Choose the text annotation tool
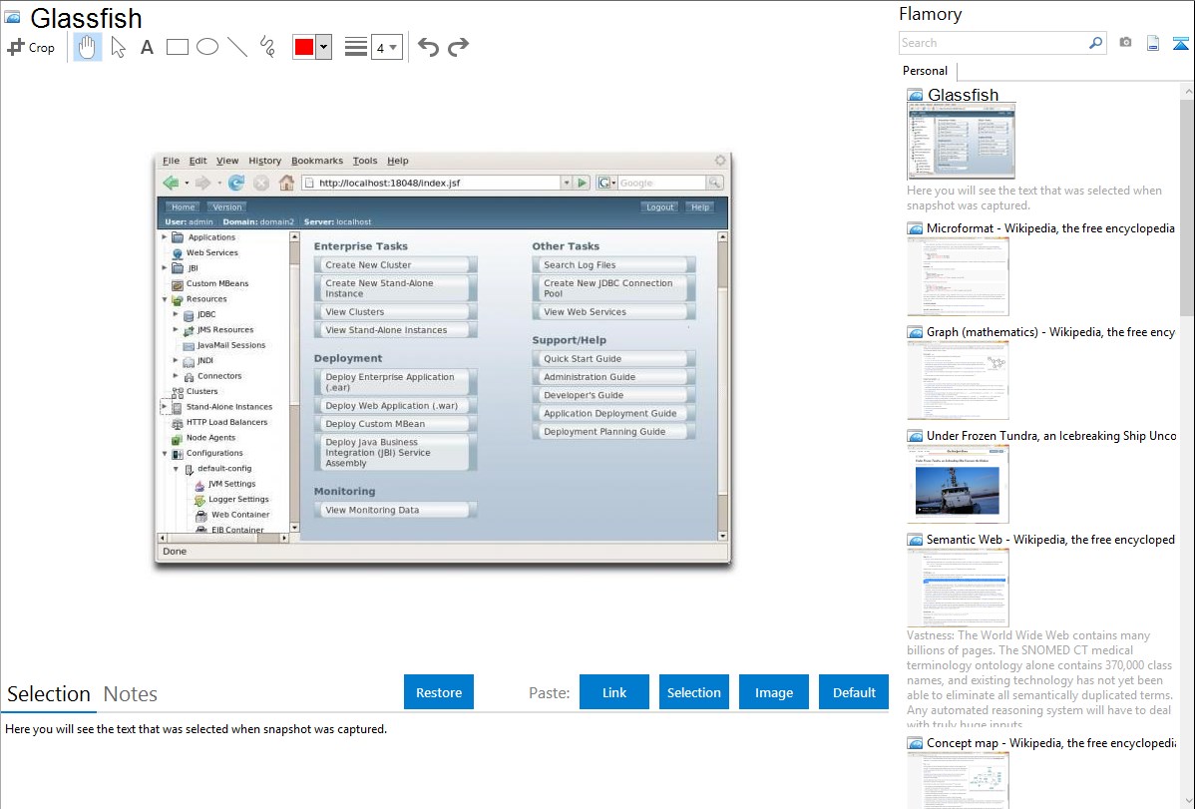 click(147, 47)
